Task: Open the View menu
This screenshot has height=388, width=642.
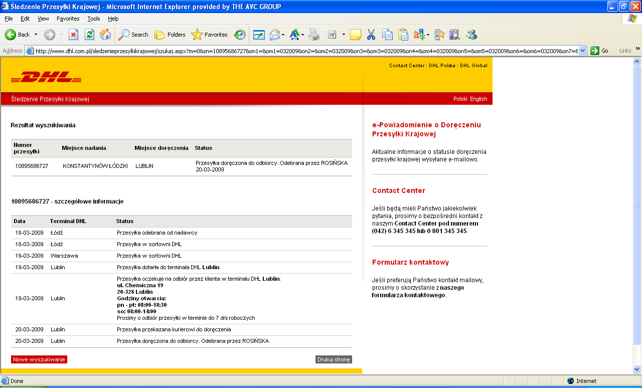Action: click(x=43, y=19)
